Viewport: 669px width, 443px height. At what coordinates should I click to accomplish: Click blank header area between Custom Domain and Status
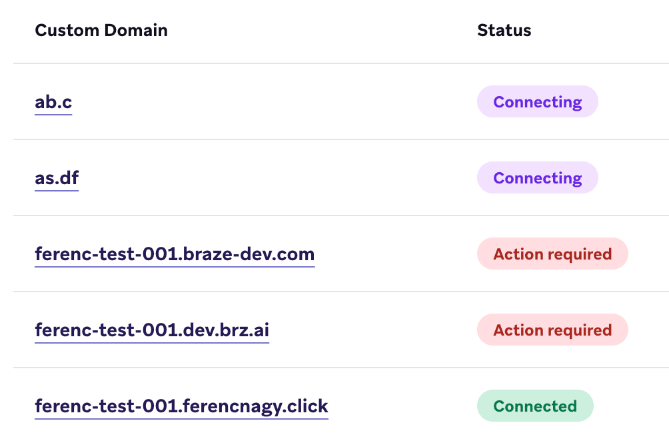click(x=320, y=30)
